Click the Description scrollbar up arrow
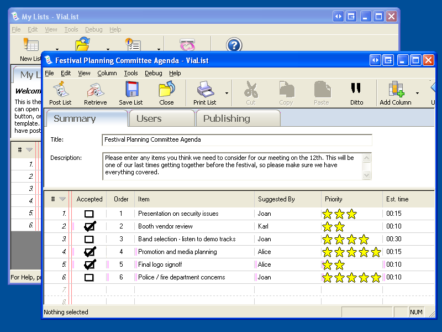442x332 pixels. click(366, 158)
